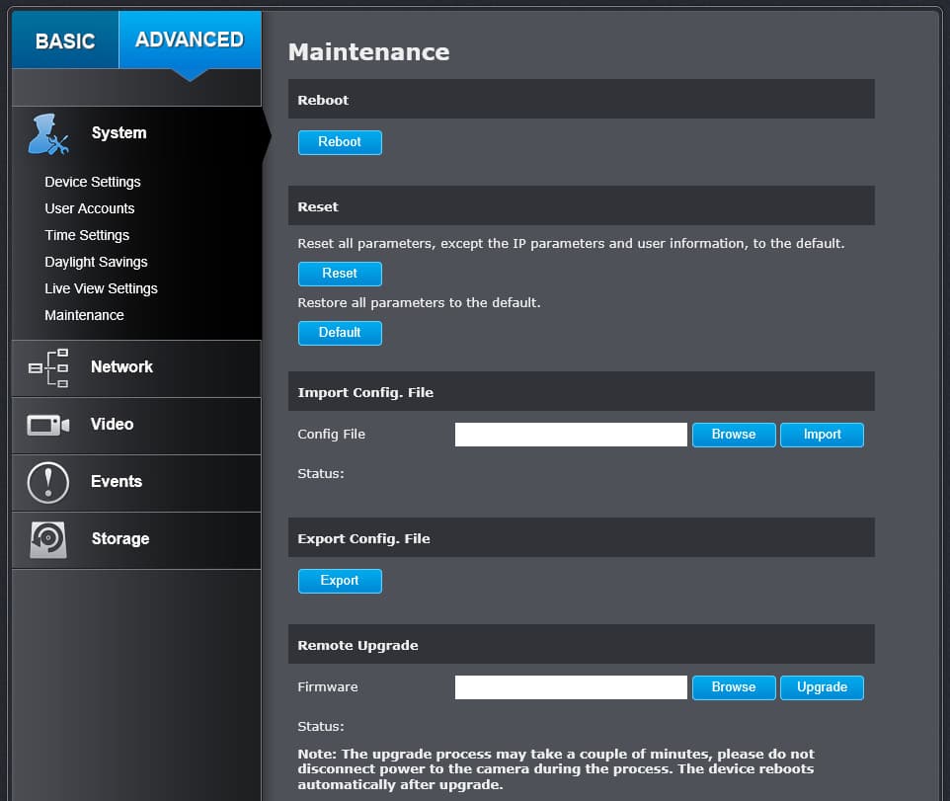950x801 pixels.
Task: Click the Events exclamation mark icon
Action: [x=48, y=482]
